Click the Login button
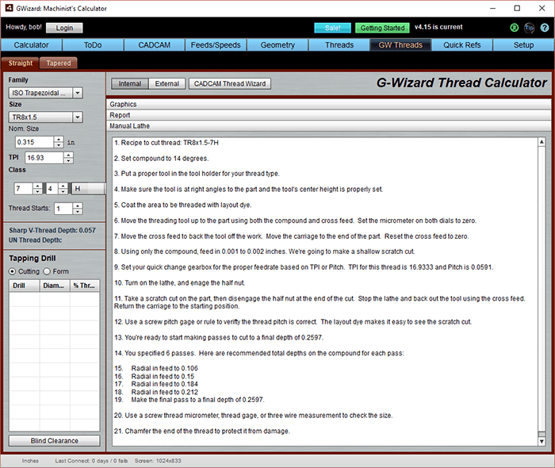 [64, 28]
